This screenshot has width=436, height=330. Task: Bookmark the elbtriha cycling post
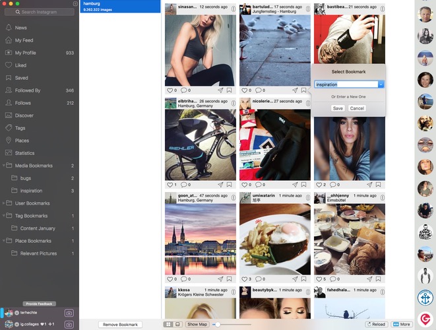tap(229, 185)
